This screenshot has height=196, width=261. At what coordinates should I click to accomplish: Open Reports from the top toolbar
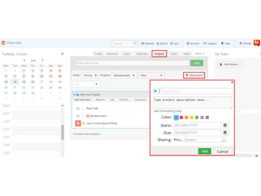(x=147, y=43)
